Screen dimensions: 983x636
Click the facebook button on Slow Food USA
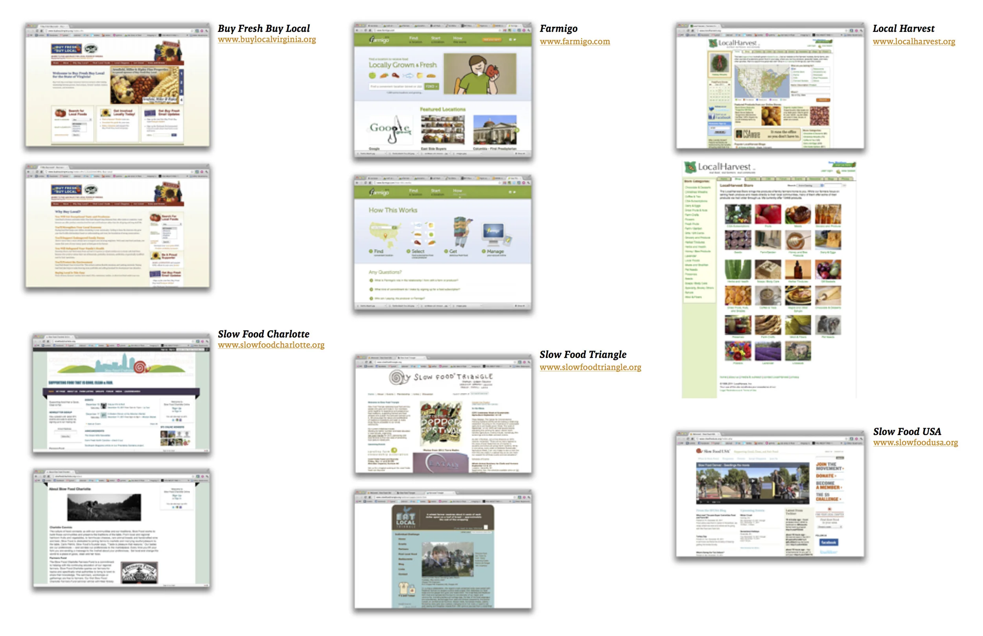pyautogui.click(x=828, y=542)
